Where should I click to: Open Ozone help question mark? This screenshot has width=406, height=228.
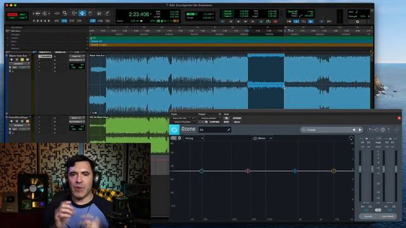(389, 130)
